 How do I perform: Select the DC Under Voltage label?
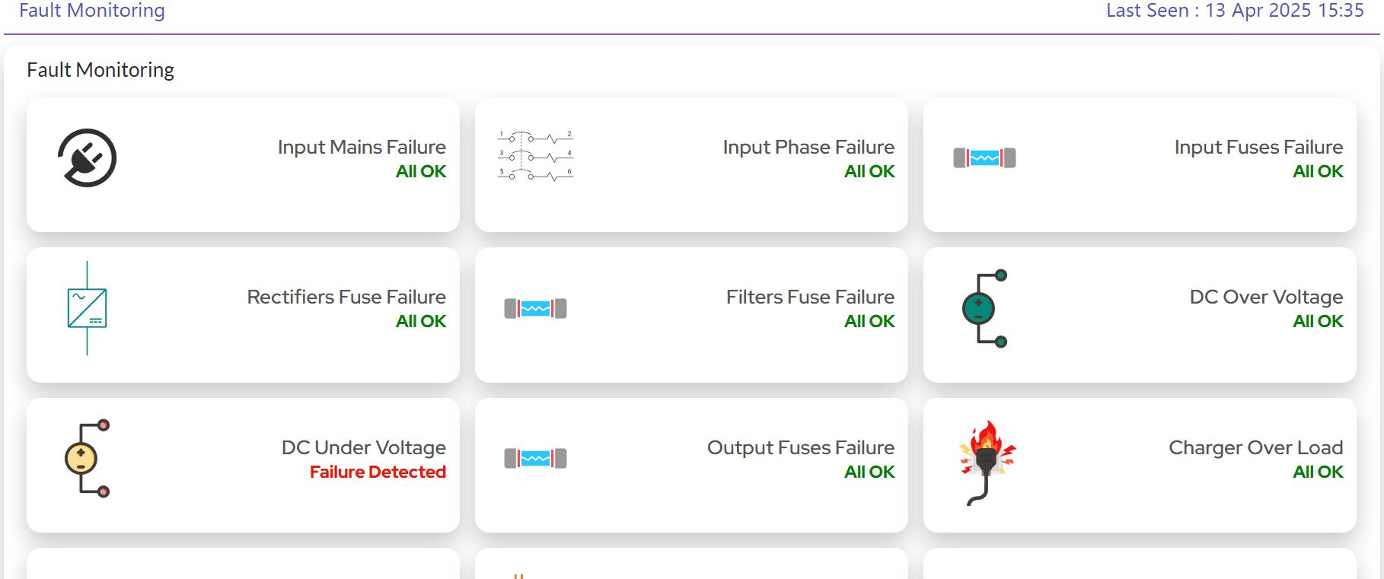[364, 447]
